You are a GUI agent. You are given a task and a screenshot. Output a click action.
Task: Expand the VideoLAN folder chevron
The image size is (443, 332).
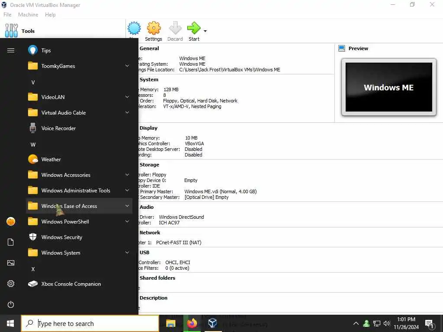click(127, 97)
